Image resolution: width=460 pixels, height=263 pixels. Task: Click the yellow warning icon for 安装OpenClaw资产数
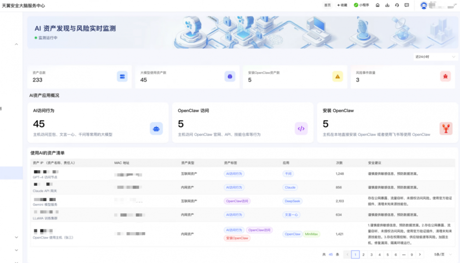point(338,77)
